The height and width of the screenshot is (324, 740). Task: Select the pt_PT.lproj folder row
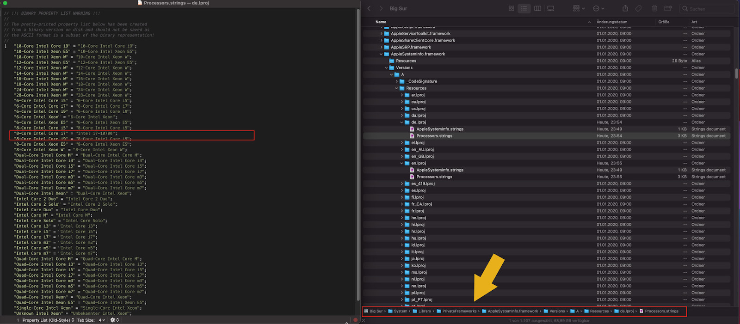point(547,300)
